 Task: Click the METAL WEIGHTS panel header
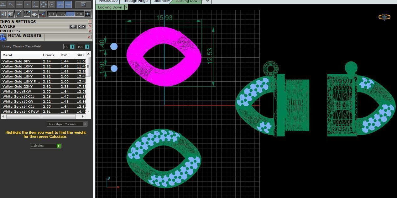click(x=24, y=36)
